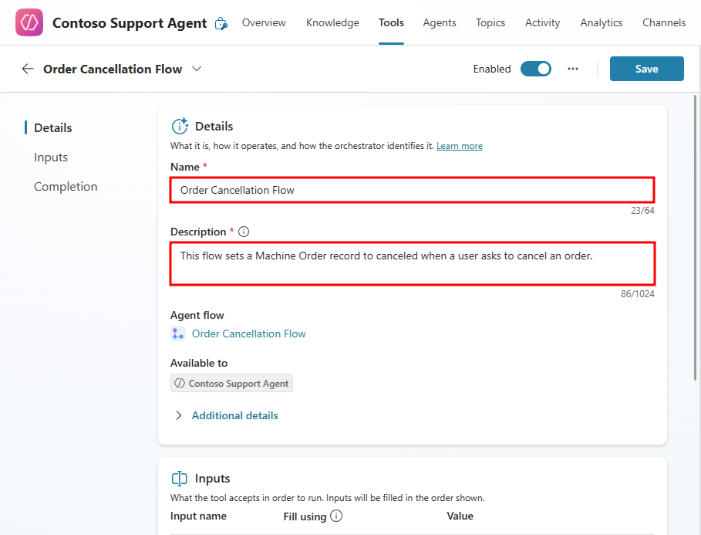This screenshot has width=701, height=535.
Task: Click the vertical scrollbar on the right
Action: point(695,237)
